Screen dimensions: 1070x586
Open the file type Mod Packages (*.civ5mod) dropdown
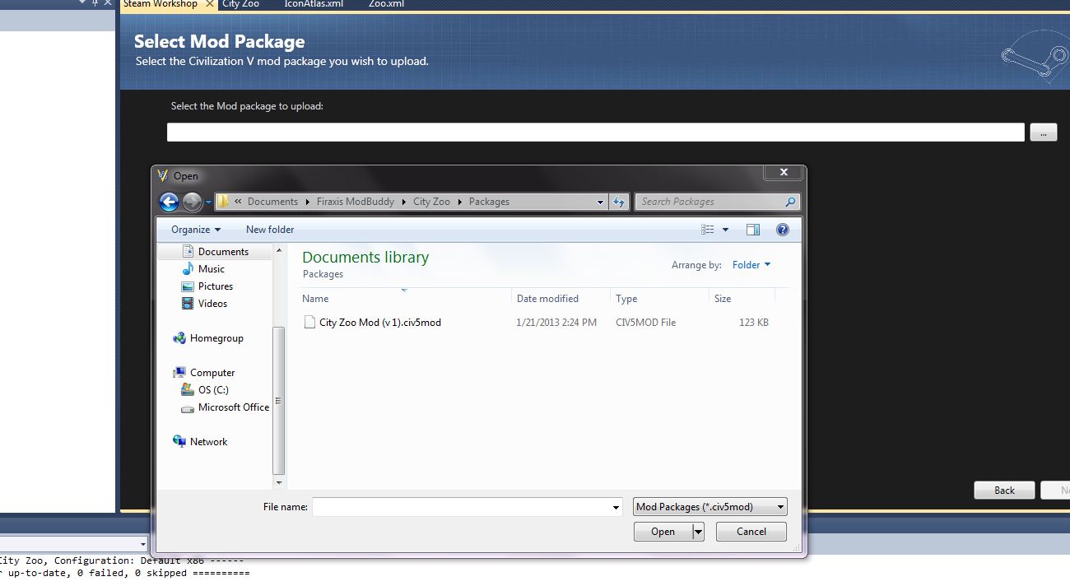(710, 507)
